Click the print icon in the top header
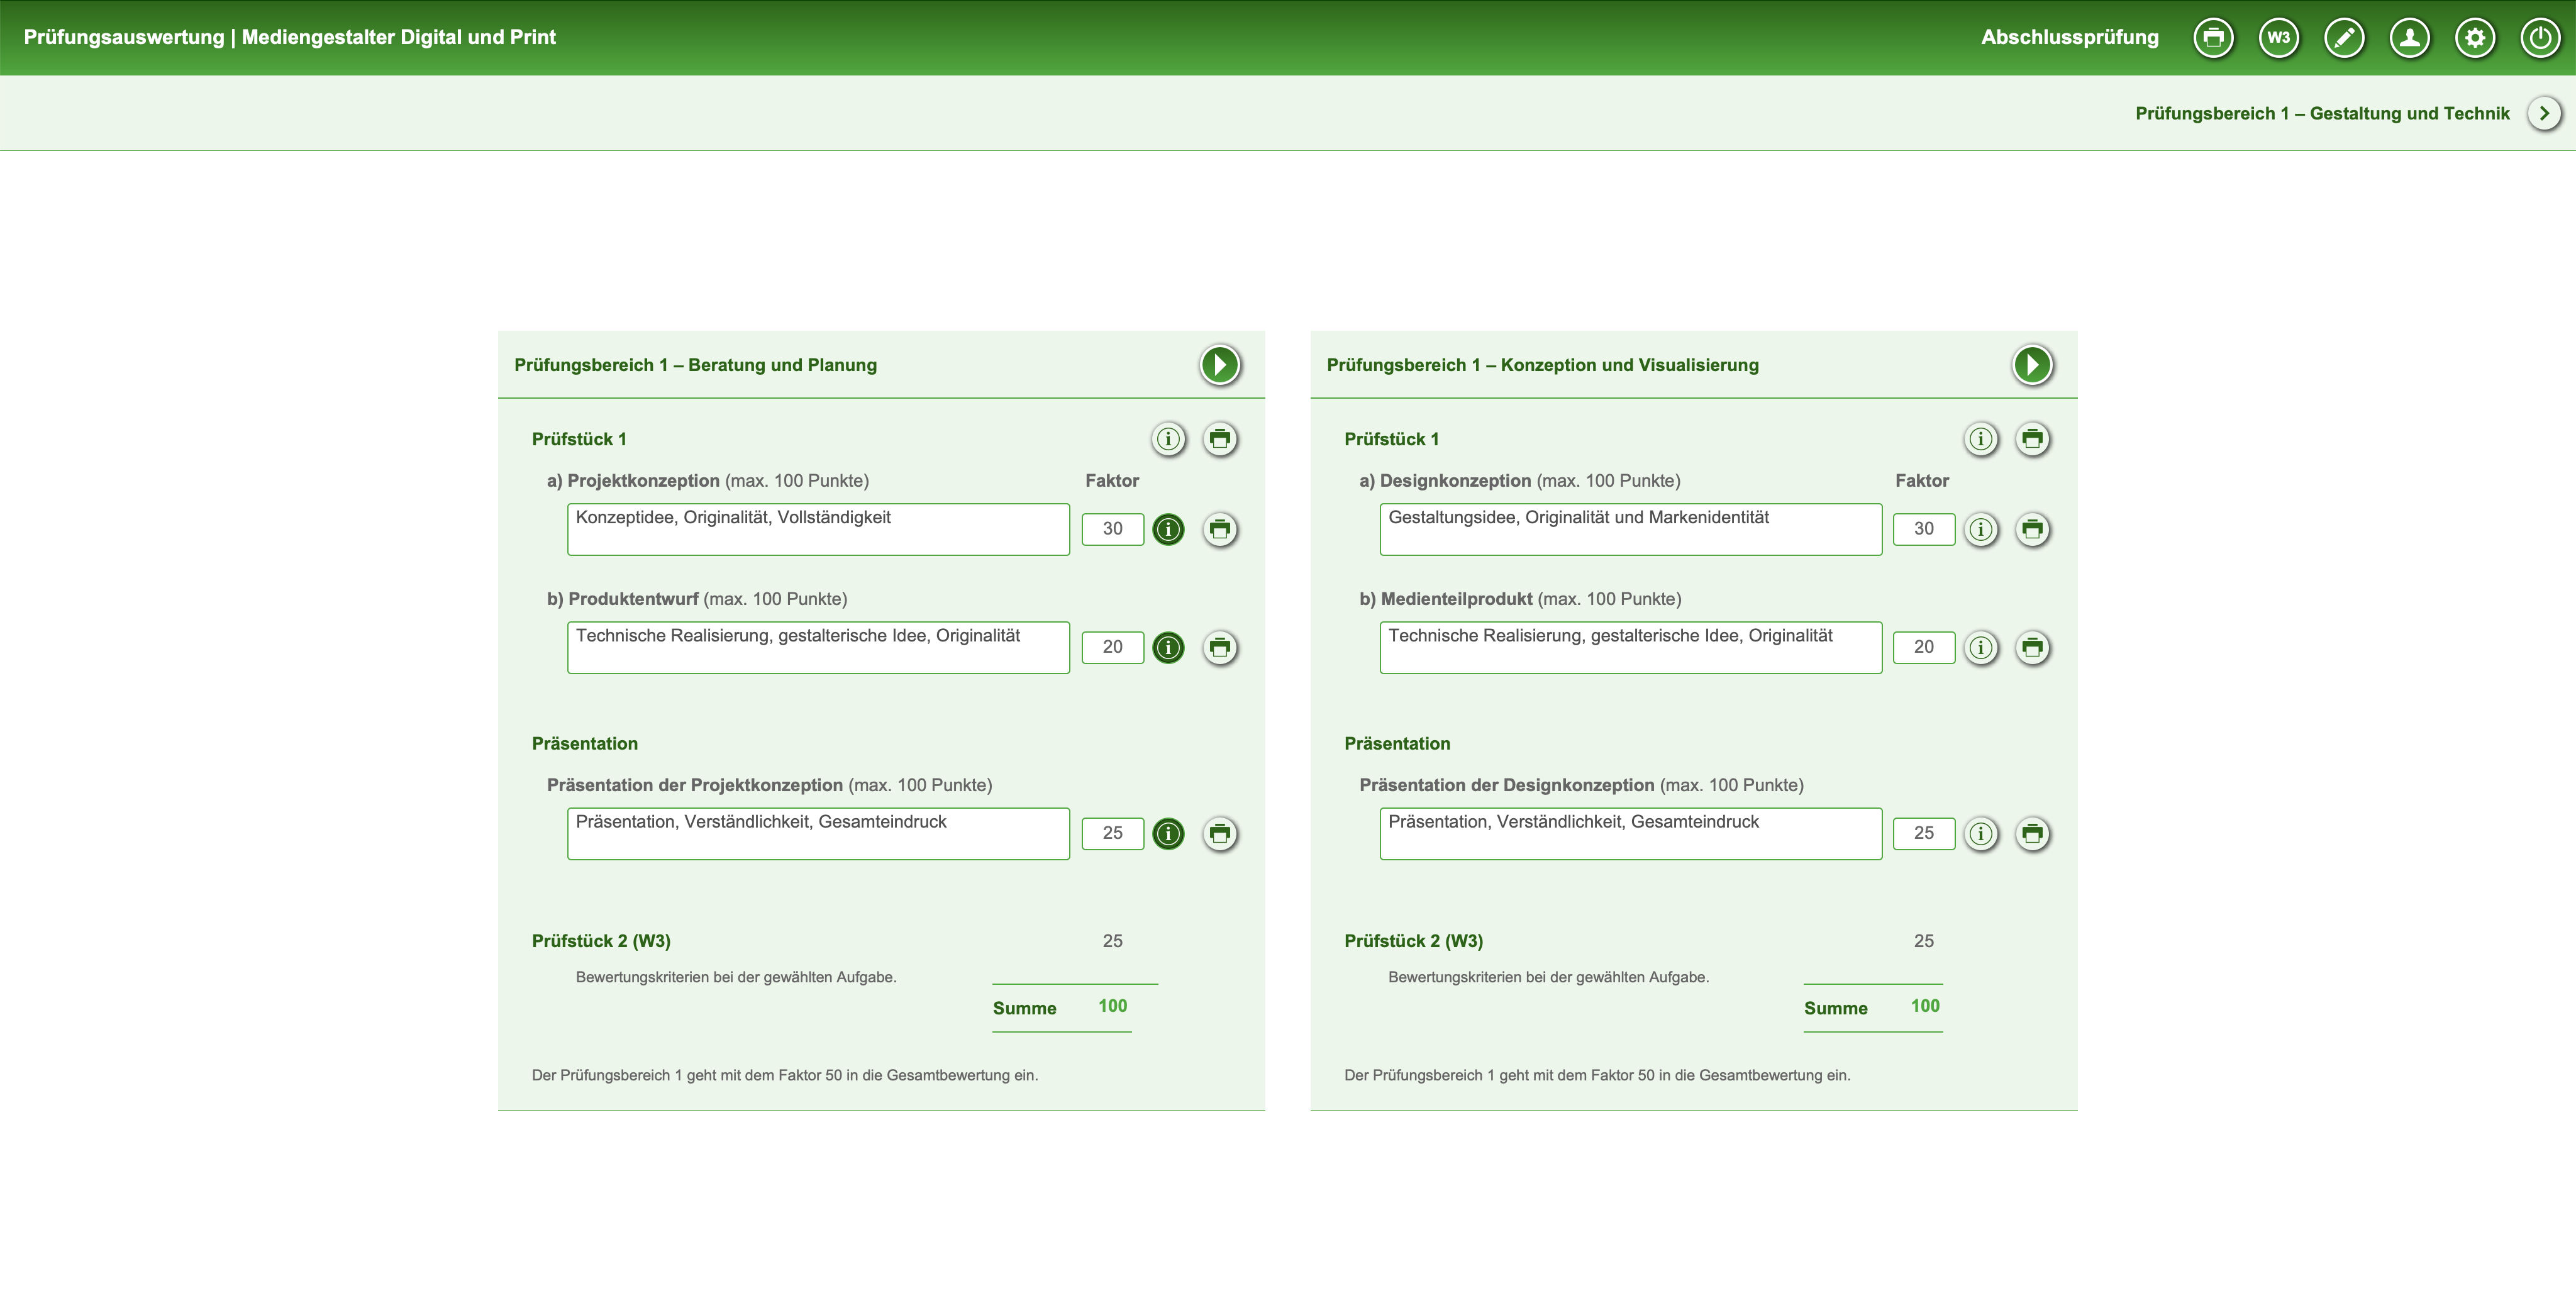 (2213, 38)
